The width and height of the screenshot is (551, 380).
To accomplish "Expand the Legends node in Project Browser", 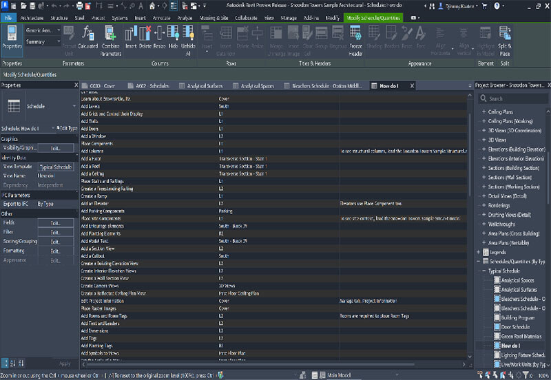I will pos(478,253).
